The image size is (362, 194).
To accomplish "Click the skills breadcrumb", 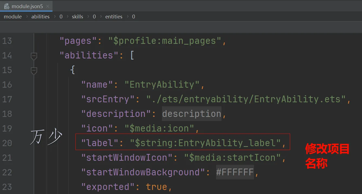I will (x=77, y=17).
